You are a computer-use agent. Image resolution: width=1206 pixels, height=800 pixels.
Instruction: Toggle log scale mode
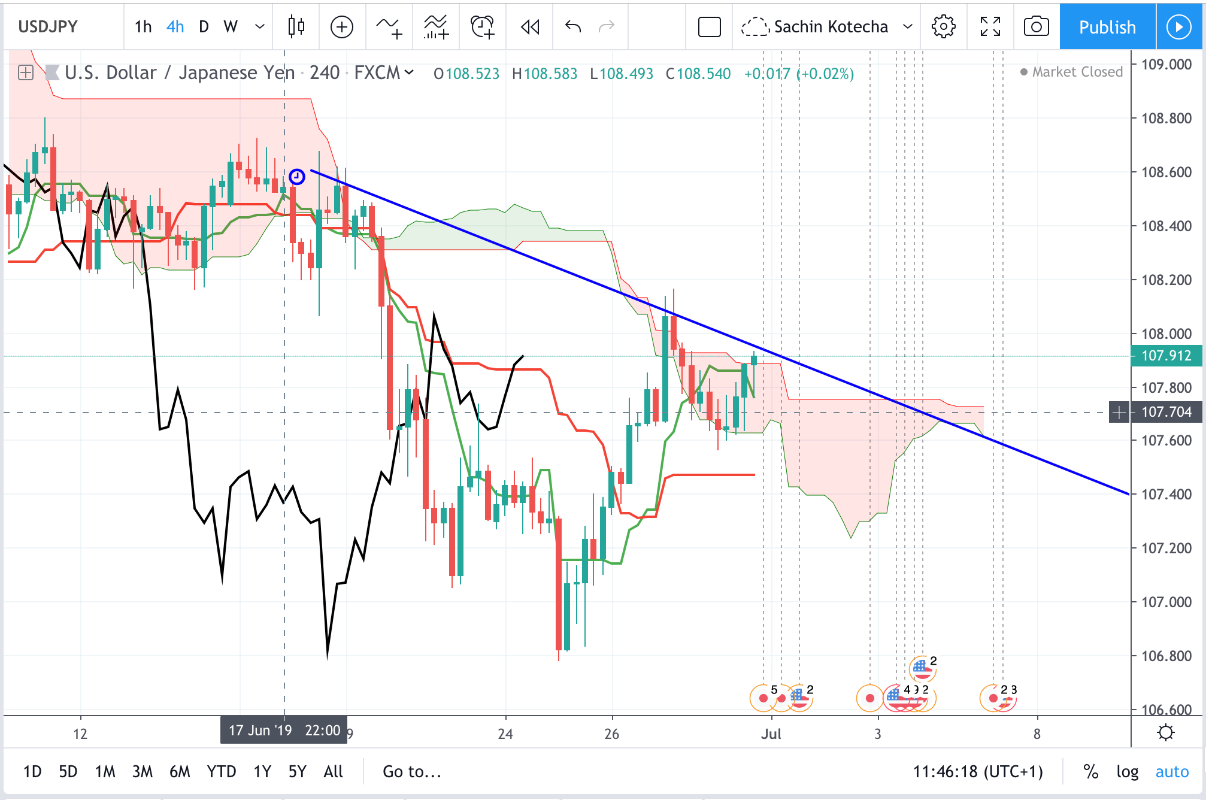(x=1127, y=771)
